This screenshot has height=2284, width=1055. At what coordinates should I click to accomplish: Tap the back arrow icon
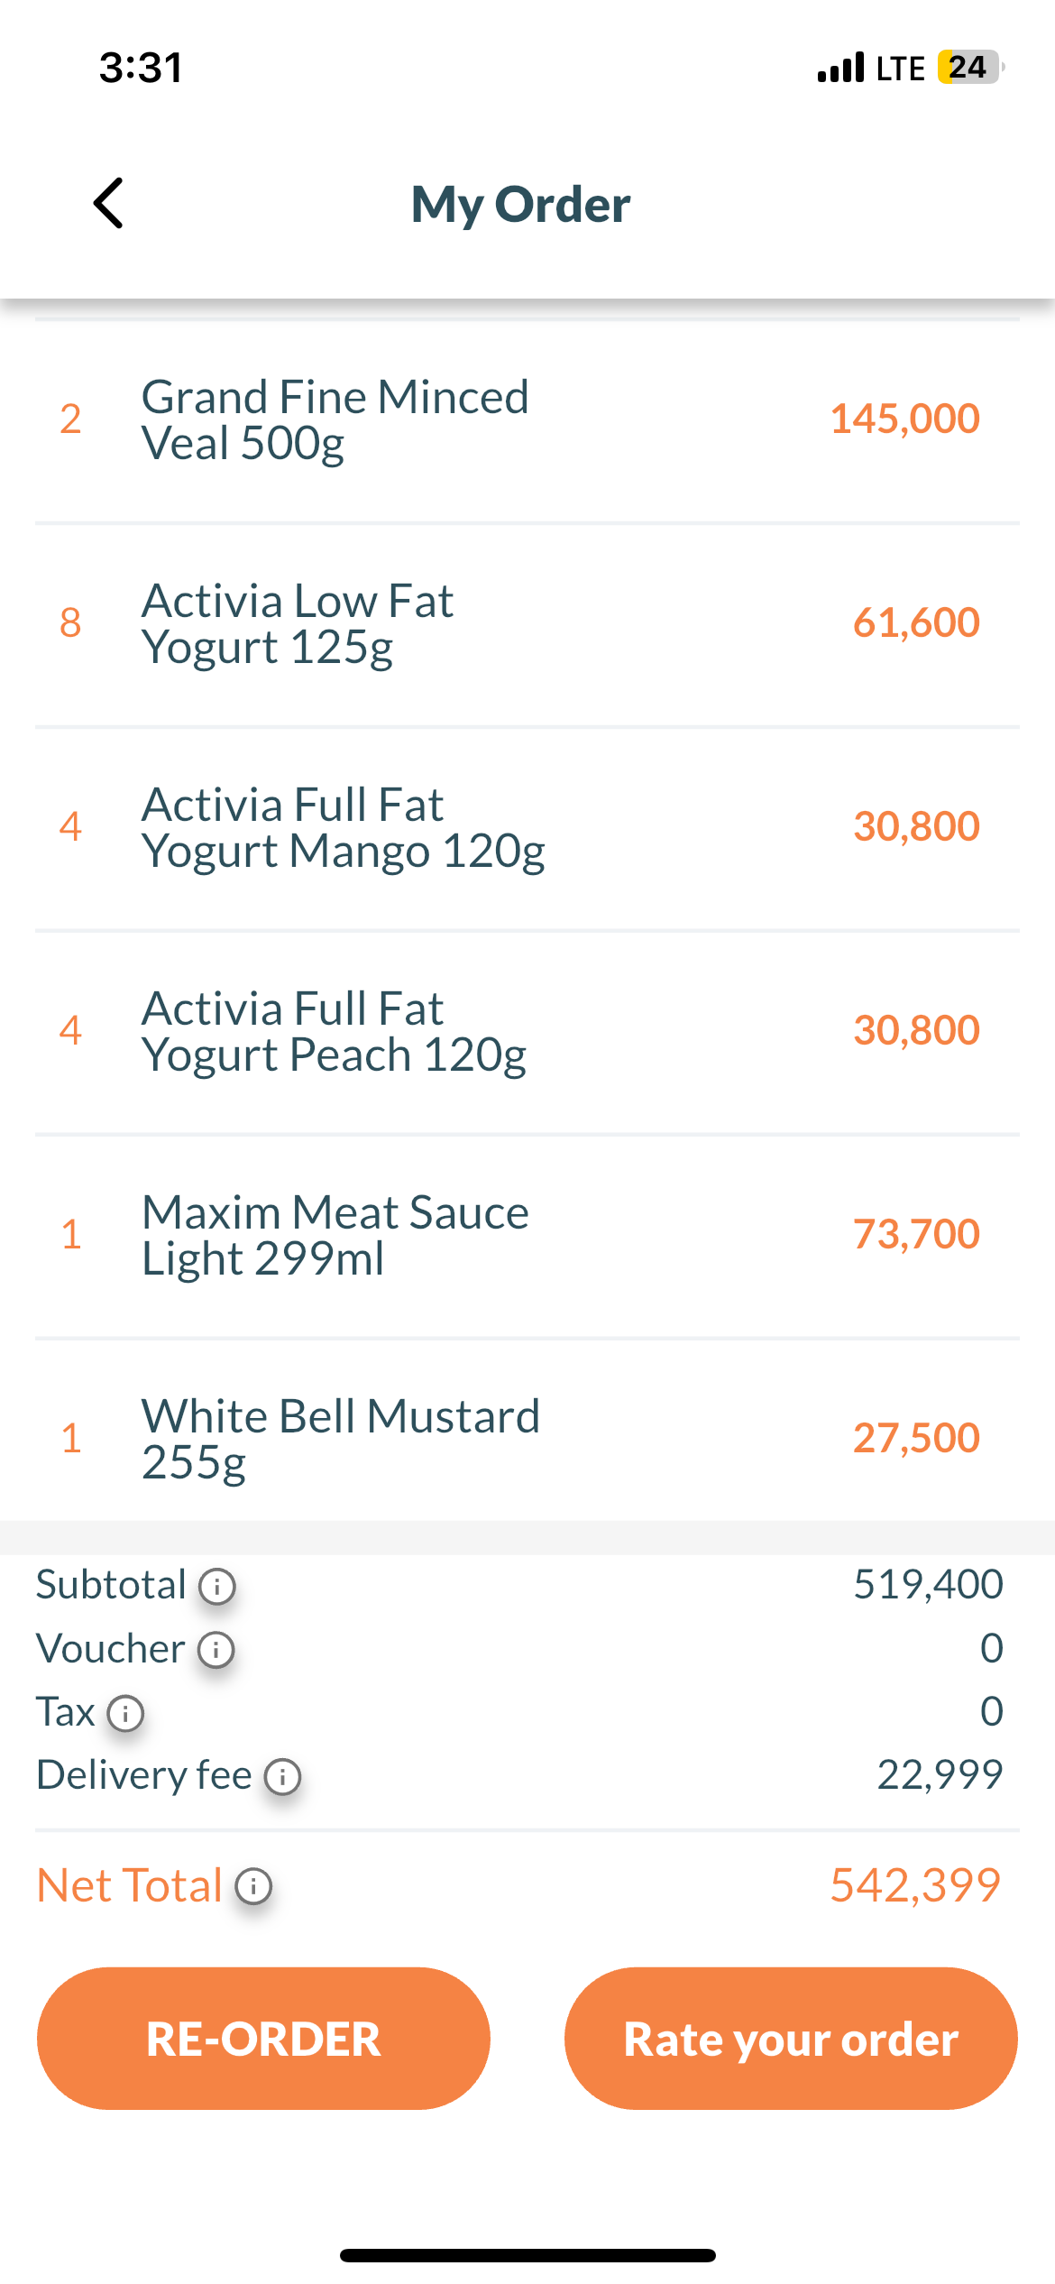coord(109,204)
